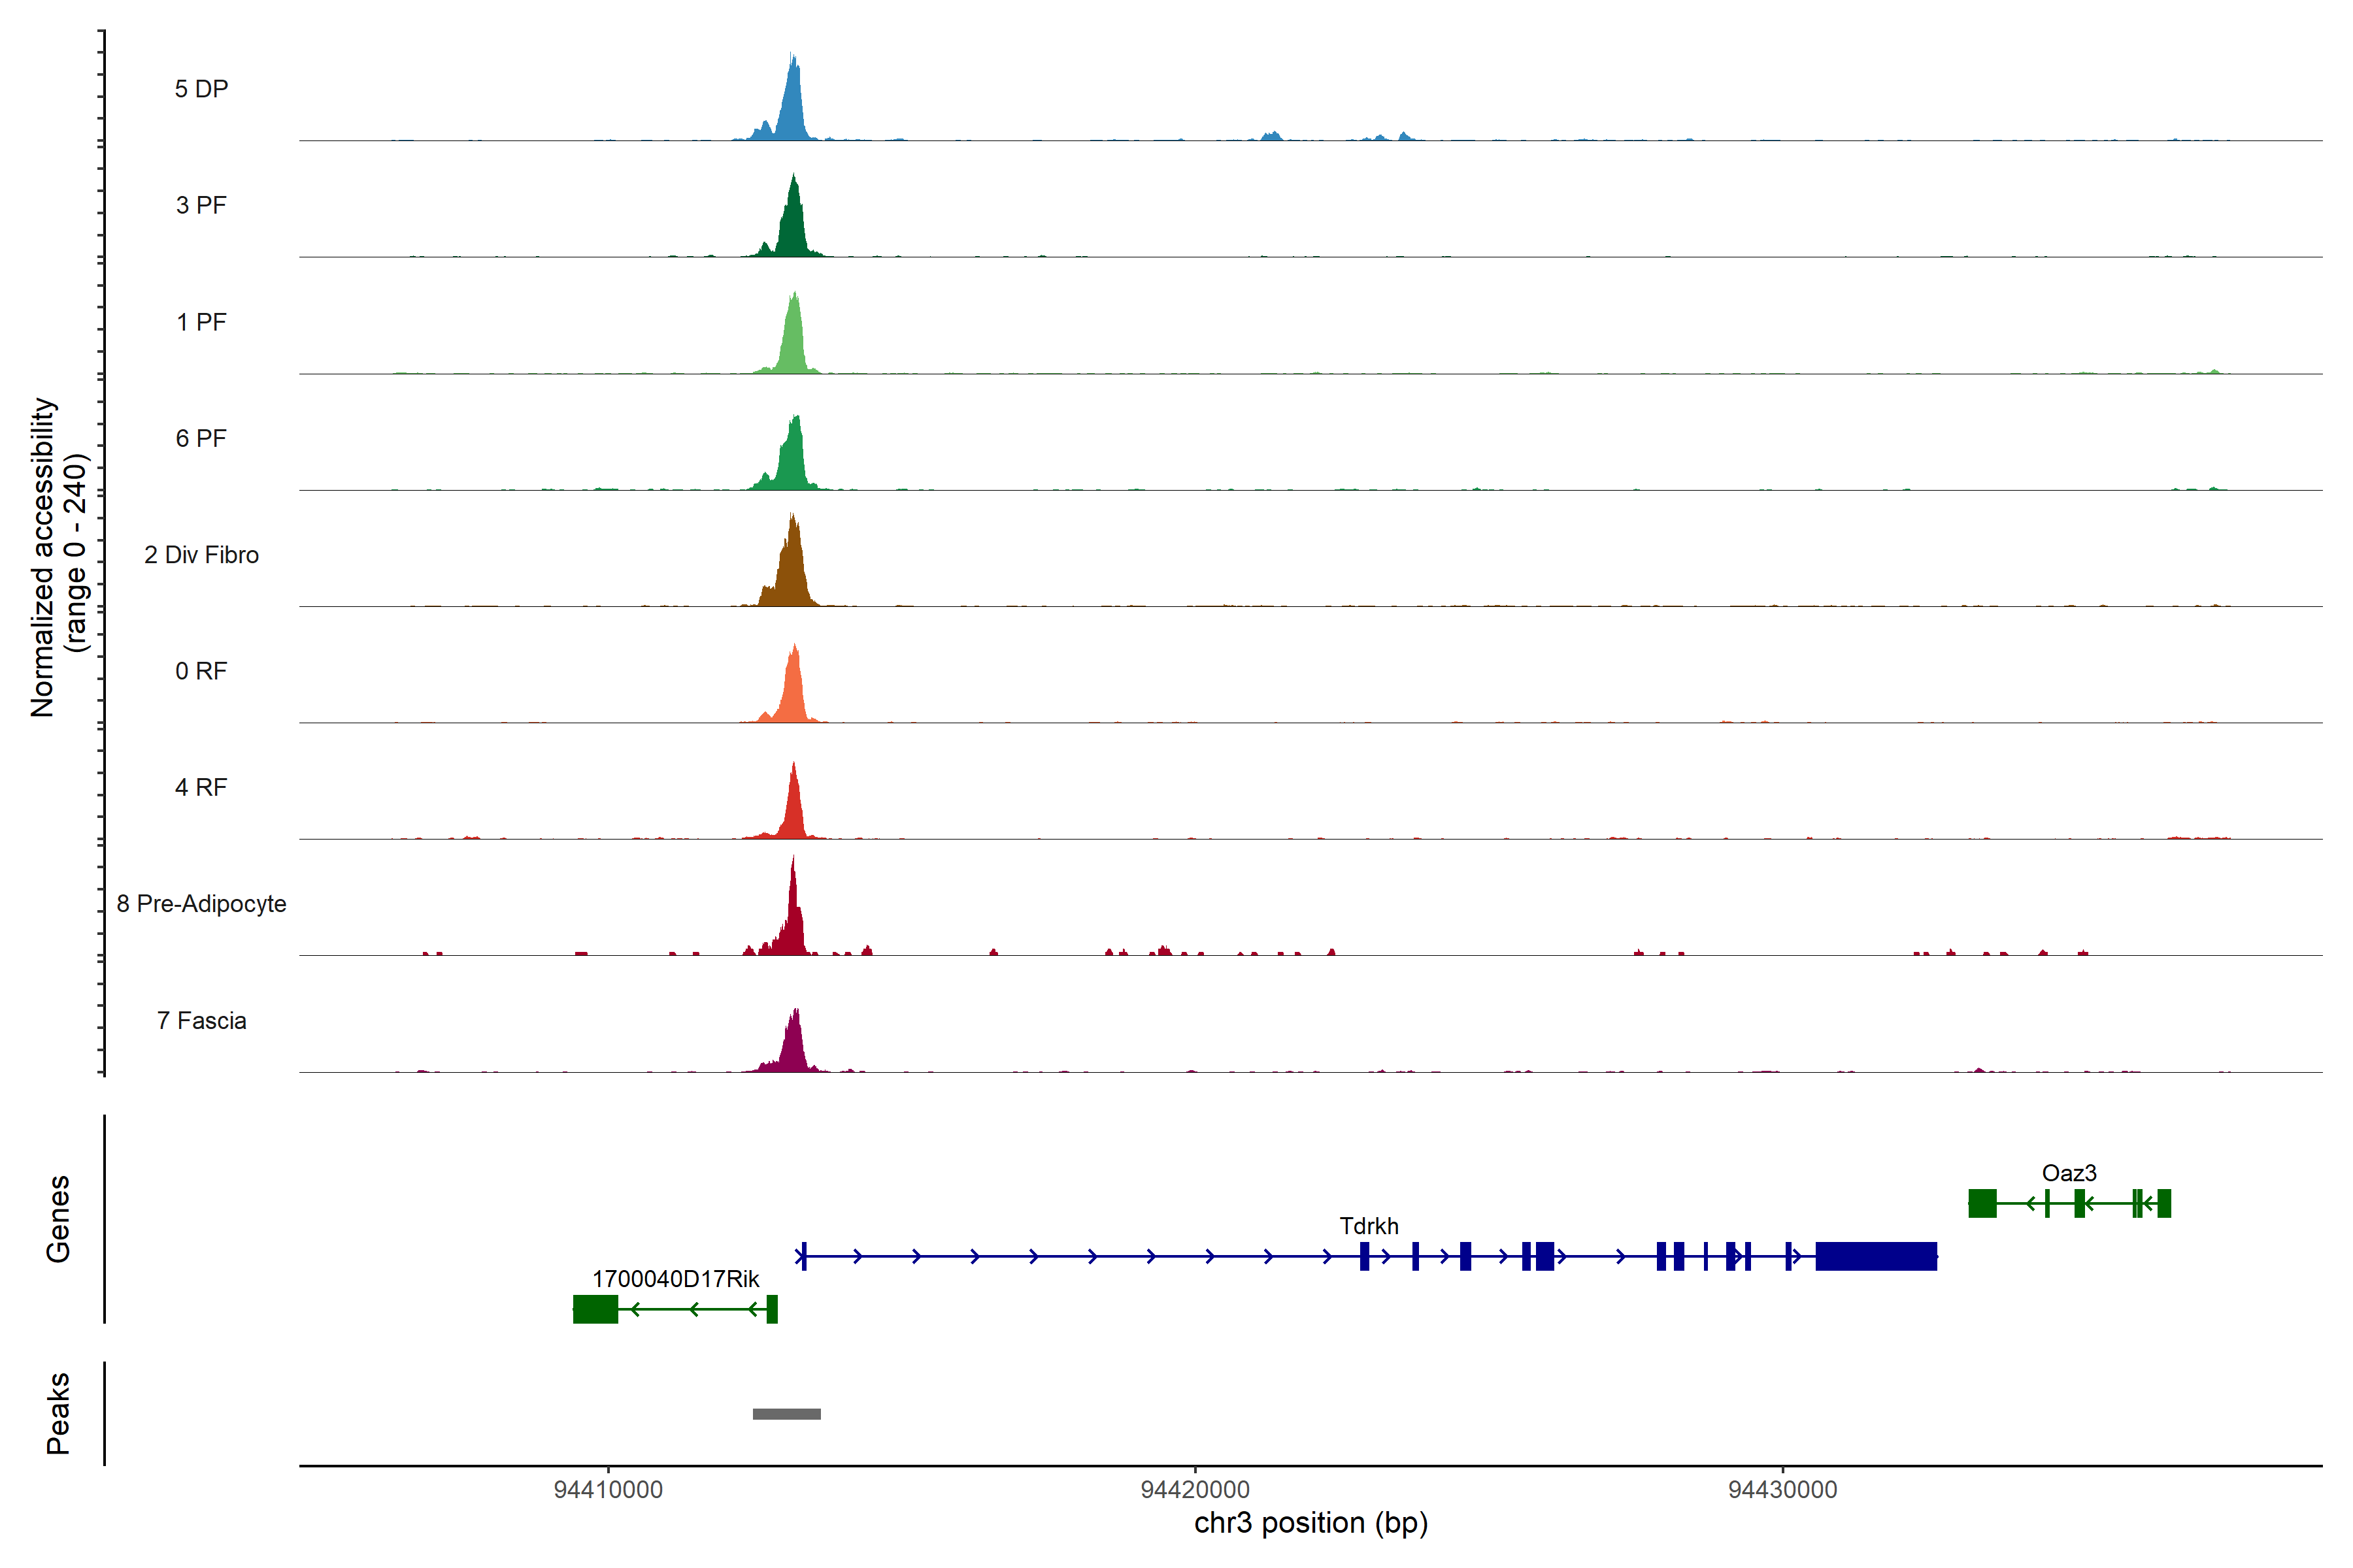
Task: Click the 94420000 axis tick label
Action: point(1195,1490)
